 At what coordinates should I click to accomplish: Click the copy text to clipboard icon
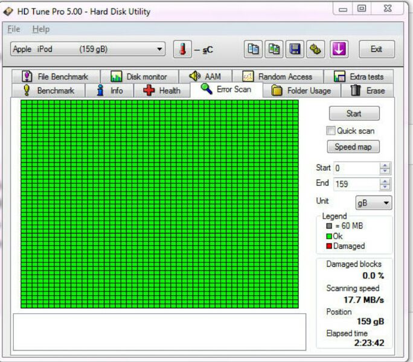click(254, 49)
